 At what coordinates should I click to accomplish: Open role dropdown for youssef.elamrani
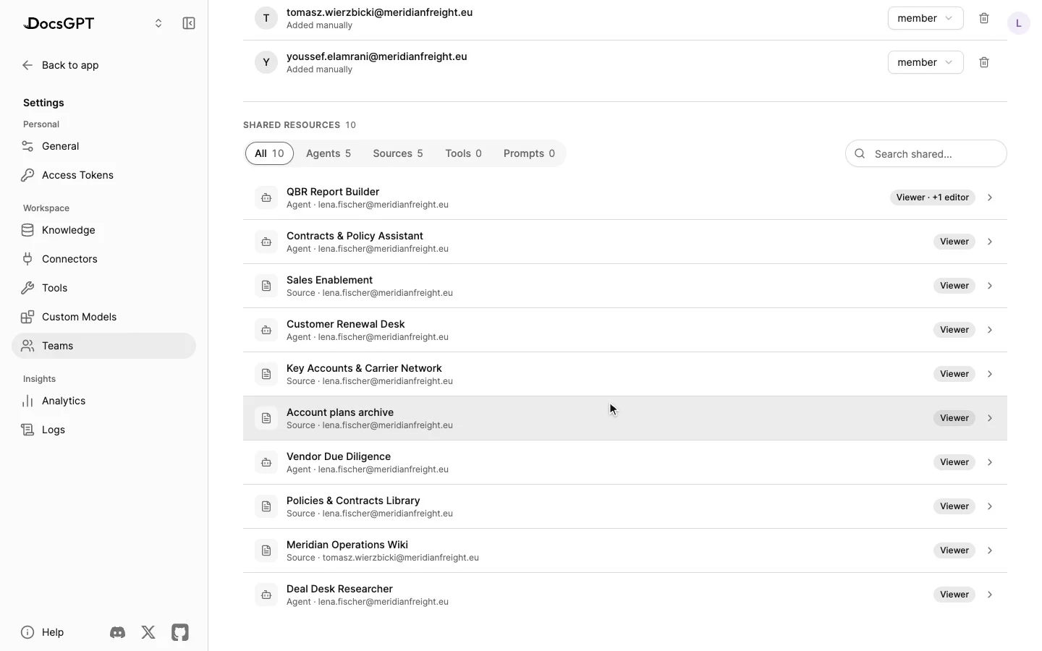point(925,62)
